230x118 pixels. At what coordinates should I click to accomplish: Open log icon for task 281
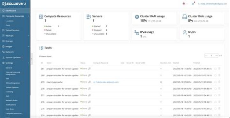[89, 69]
